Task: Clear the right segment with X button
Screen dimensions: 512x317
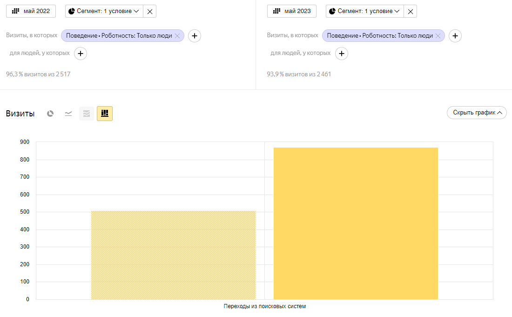Action: (x=411, y=12)
